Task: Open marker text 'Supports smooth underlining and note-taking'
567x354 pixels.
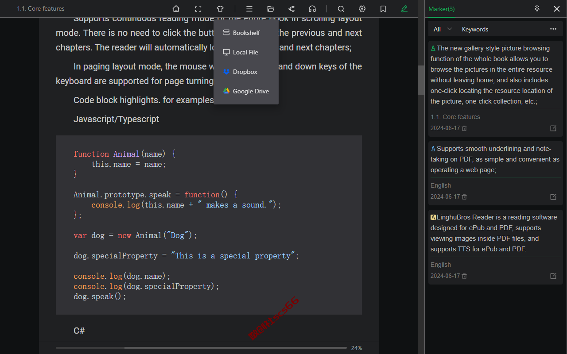Action: pyautogui.click(x=495, y=159)
